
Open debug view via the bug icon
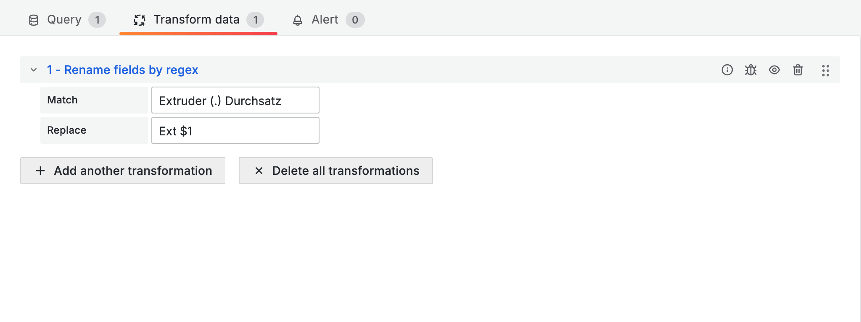pos(750,70)
